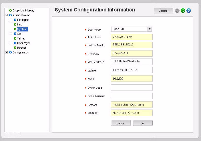201x141 pixels.
Task: Click the green icon beside Telnet
Action: tap(15, 38)
